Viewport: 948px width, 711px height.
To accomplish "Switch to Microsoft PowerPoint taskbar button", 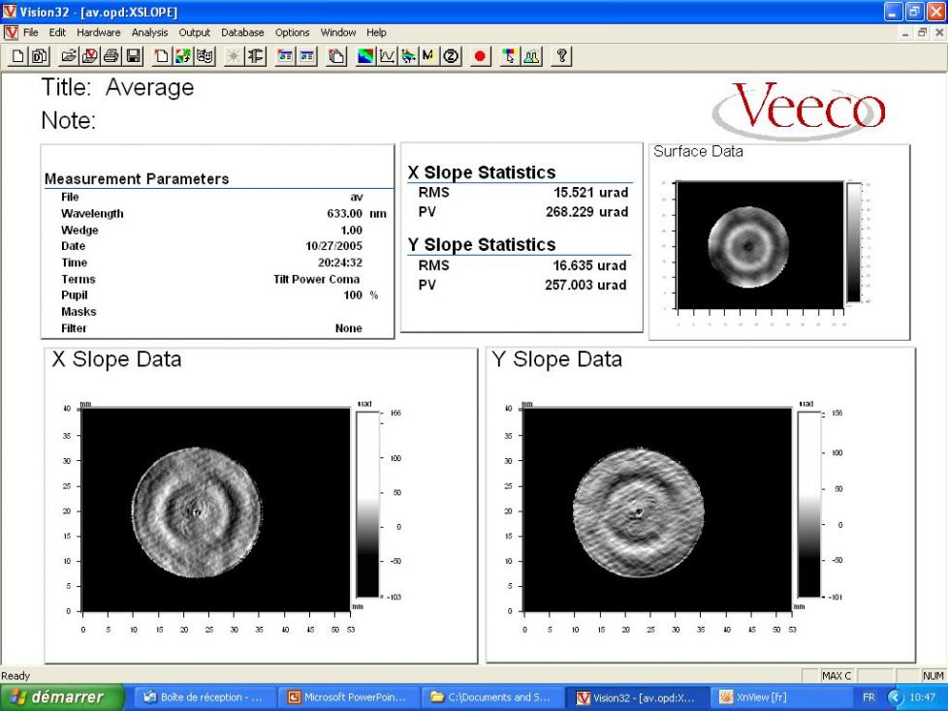I will 348,697.
